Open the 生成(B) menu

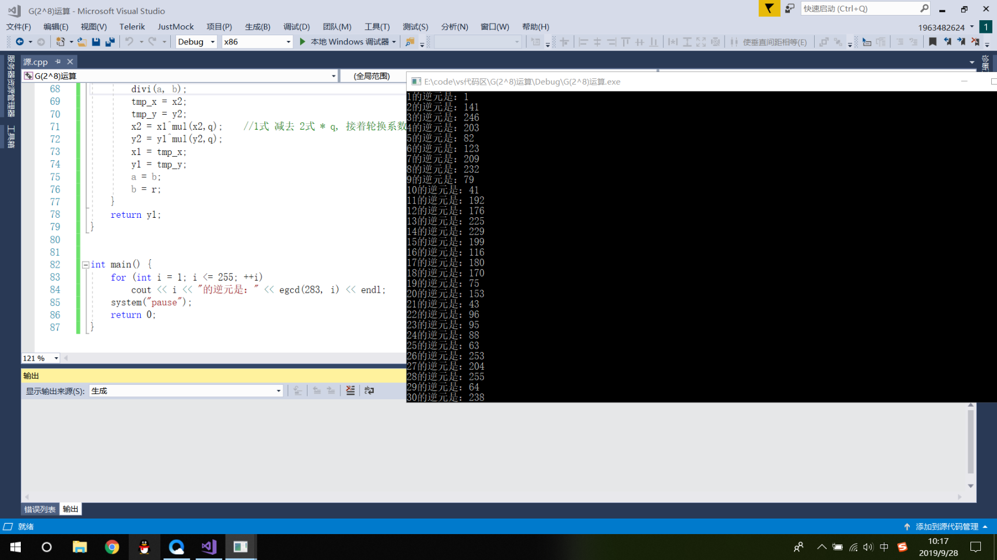(257, 27)
